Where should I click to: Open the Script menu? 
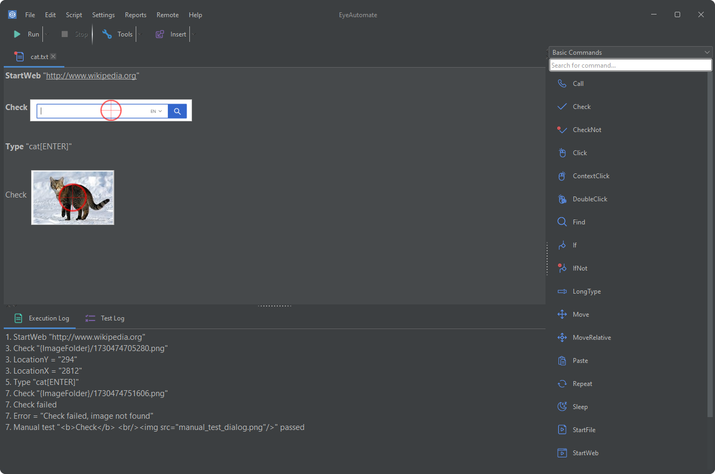(74, 15)
